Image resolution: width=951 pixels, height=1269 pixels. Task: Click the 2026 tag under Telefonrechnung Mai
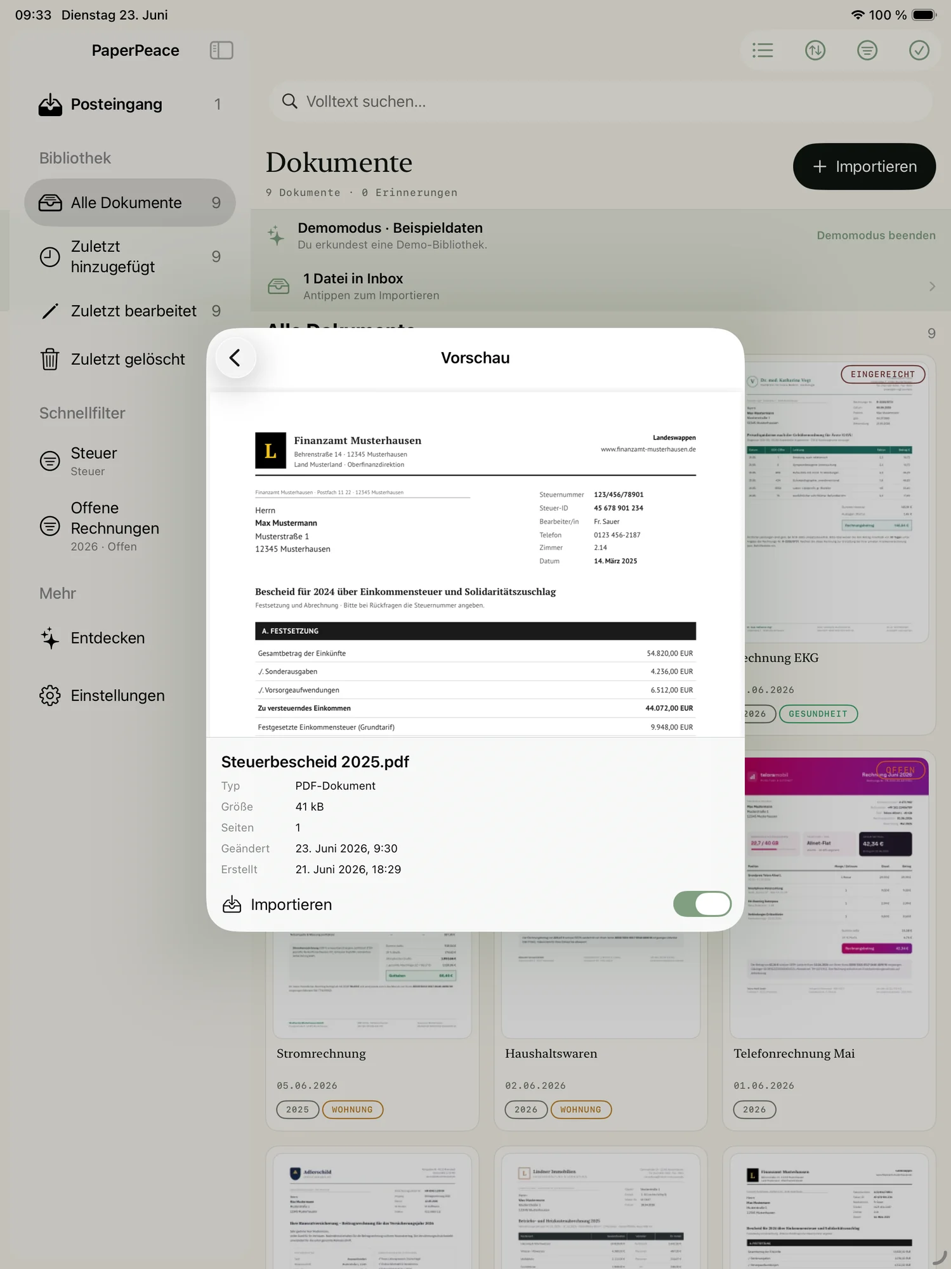(754, 1110)
